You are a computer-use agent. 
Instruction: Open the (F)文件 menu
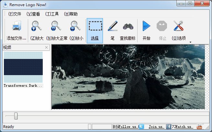coord(15,14)
